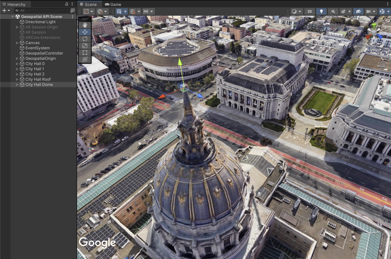The image size is (391, 259).
Task: Switch to the Game tab
Action: point(113,4)
